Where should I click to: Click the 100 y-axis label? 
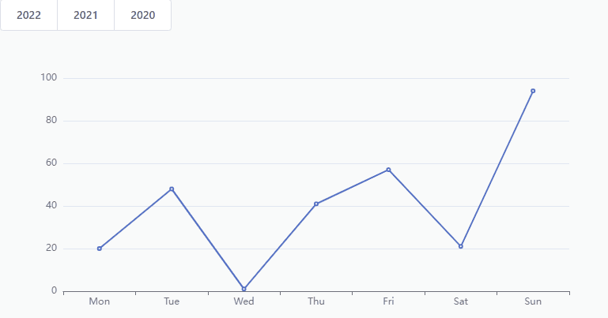(x=49, y=78)
